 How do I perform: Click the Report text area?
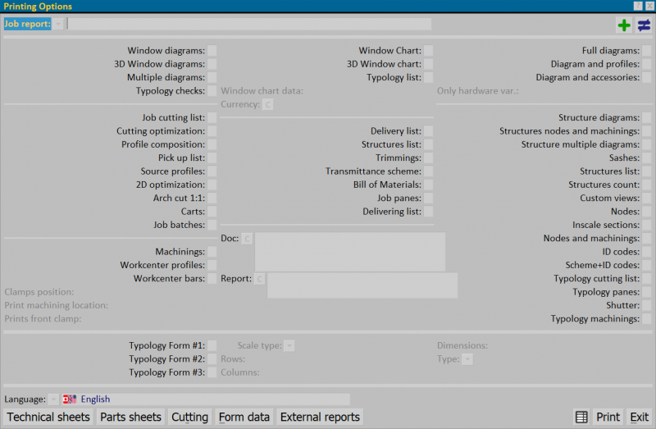[x=362, y=285]
